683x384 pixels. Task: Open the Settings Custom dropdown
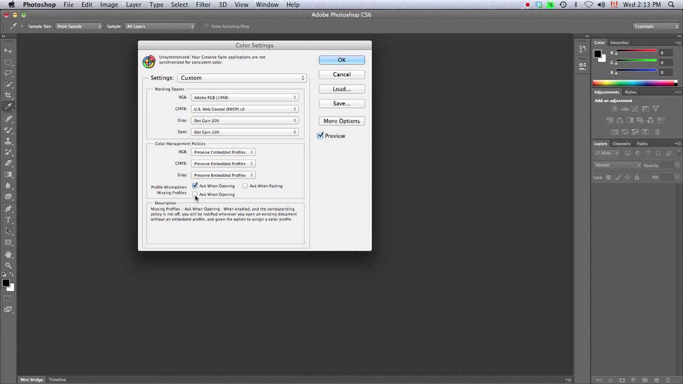pyautogui.click(x=242, y=78)
